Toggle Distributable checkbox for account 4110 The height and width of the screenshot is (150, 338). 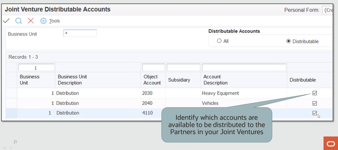(x=314, y=113)
